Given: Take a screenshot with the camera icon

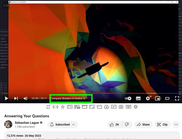Looking at the screenshot, I should [121, 107].
